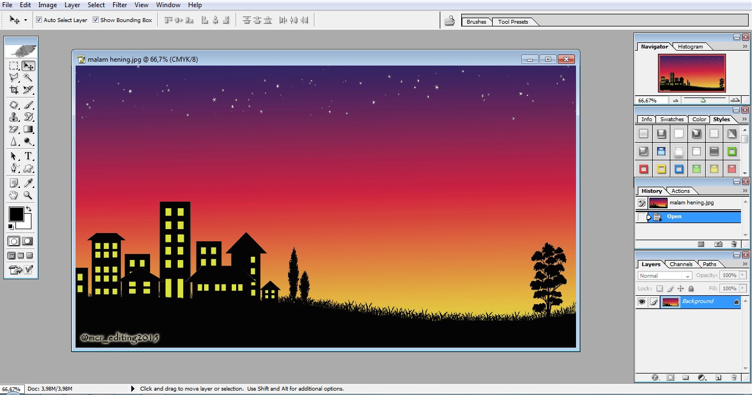
Task: Click the Navigator zoom out button
Action: point(676,100)
